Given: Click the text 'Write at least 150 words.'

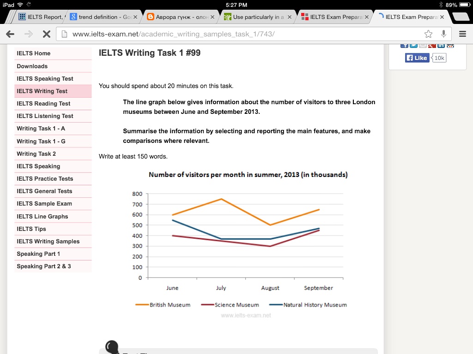Looking at the screenshot, I should point(133,157).
